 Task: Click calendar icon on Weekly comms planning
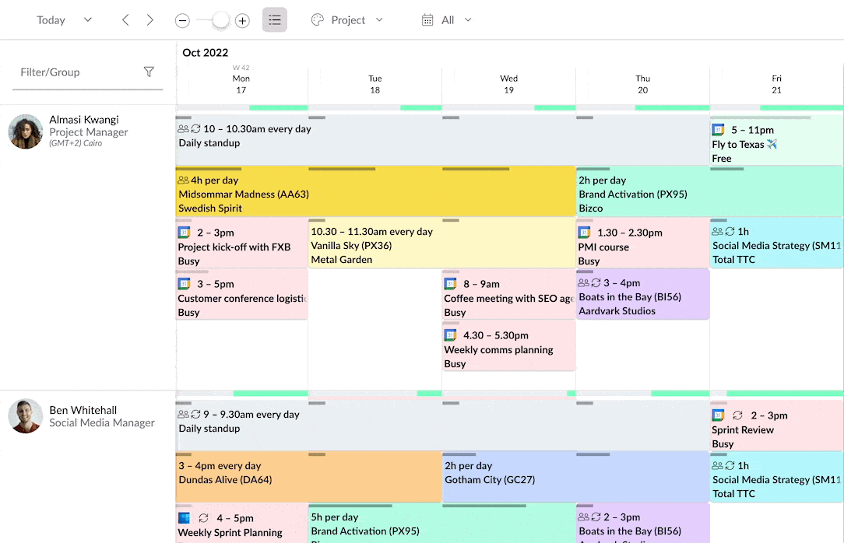click(451, 335)
